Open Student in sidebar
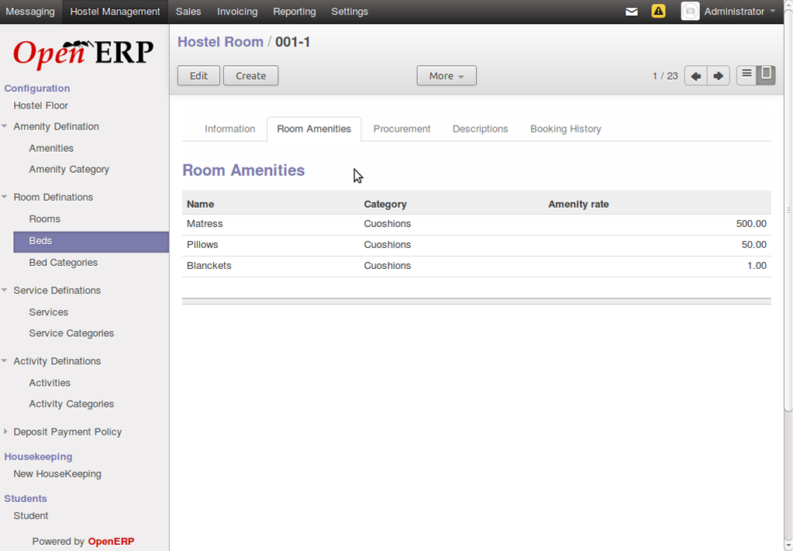This screenshot has height=551, width=793. [31, 515]
